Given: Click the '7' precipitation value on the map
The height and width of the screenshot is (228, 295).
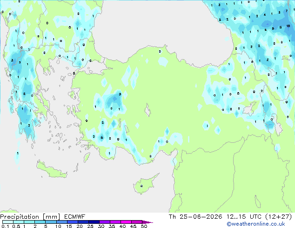Looking at the screenshot, I should click(287, 11).
